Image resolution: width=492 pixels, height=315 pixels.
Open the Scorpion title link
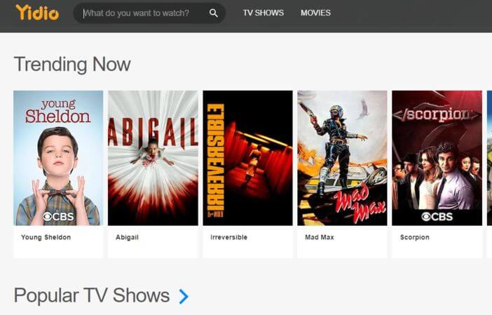[x=414, y=237]
